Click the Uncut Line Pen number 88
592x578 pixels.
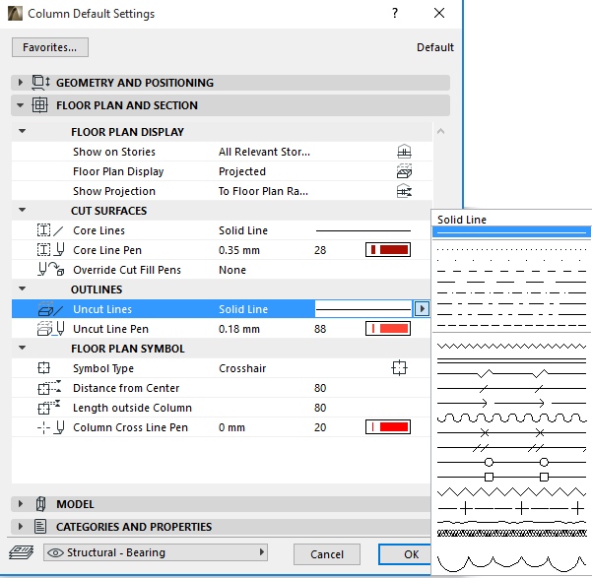tap(320, 329)
